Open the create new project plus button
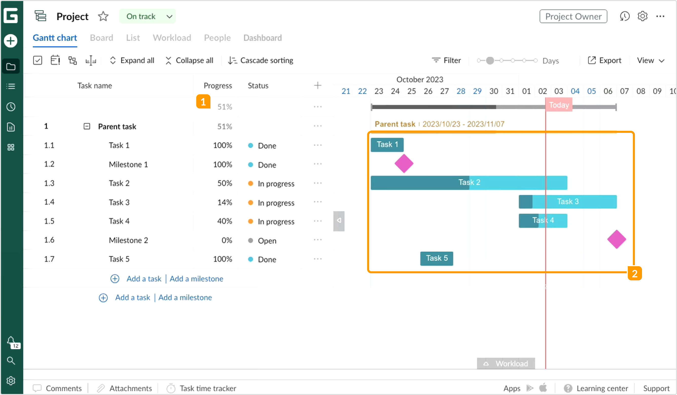Screen dimensions: 677x395 10,41
